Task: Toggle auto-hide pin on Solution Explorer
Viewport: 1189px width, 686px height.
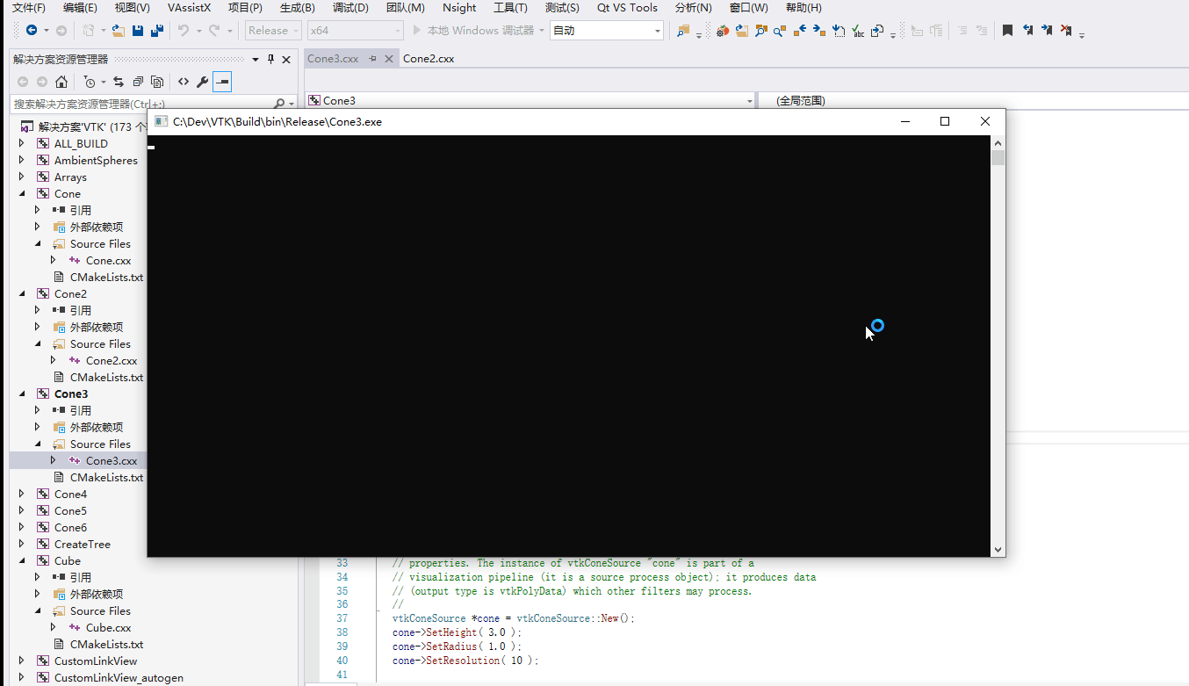Action: (270, 59)
